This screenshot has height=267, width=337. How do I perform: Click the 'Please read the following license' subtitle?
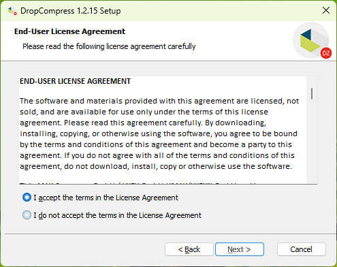[x=109, y=46]
